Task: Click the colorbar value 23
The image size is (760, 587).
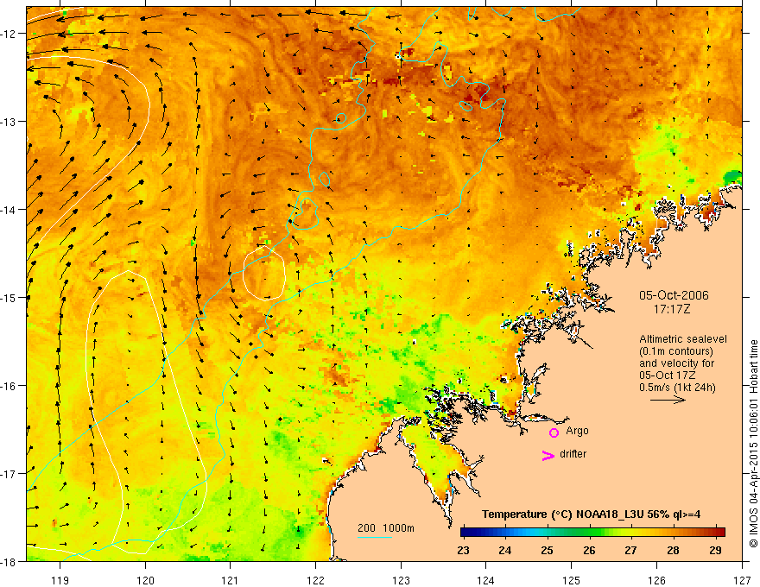Action: pyautogui.click(x=463, y=550)
